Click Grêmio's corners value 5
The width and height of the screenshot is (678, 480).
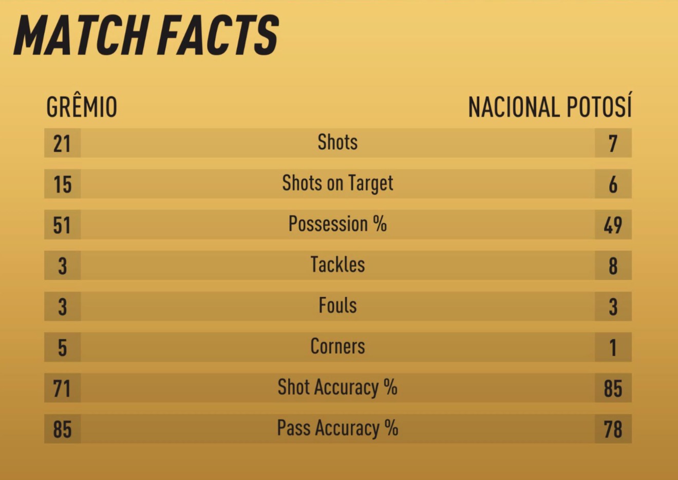[x=62, y=347]
